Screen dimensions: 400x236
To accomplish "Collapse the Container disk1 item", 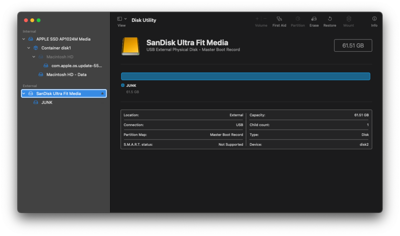I will tap(29, 48).
